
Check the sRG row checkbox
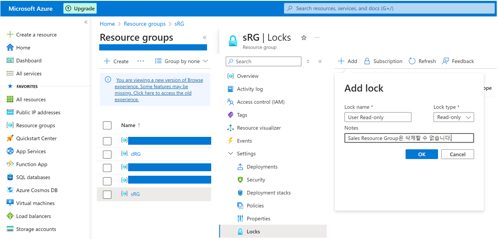(x=107, y=194)
